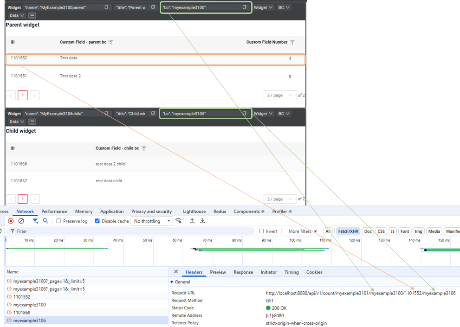Filter the Custom Field Number column
460x327 pixels.
click(x=292, y=42)
